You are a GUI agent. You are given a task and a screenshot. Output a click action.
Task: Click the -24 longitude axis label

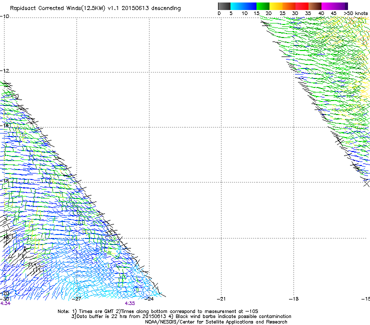(149, 299)
